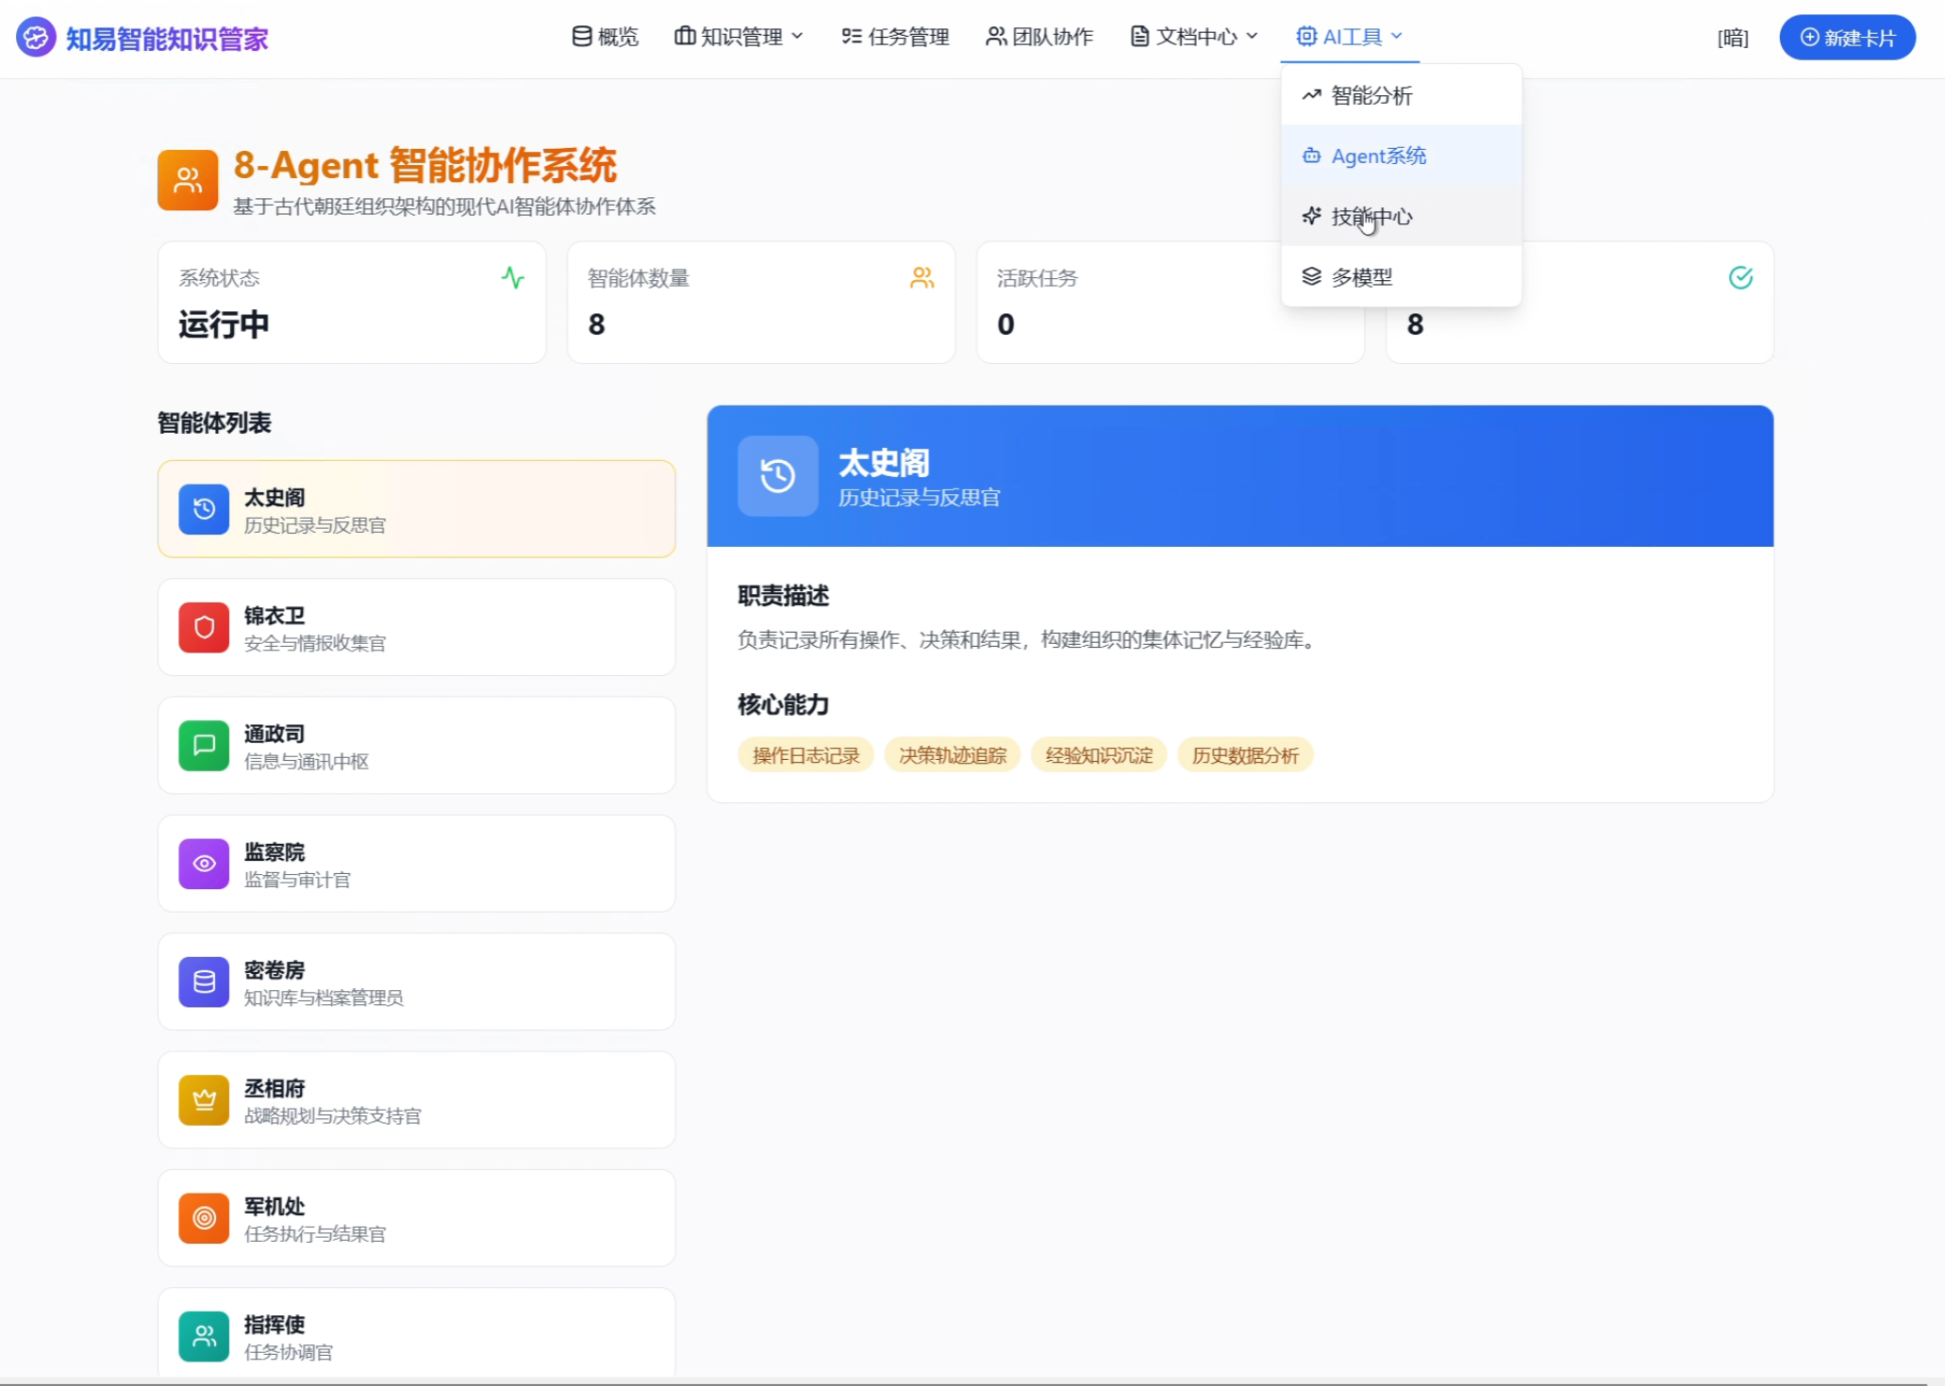Click the orange target icon for 军机处

pyautogui.click(x=204, y=1218)
